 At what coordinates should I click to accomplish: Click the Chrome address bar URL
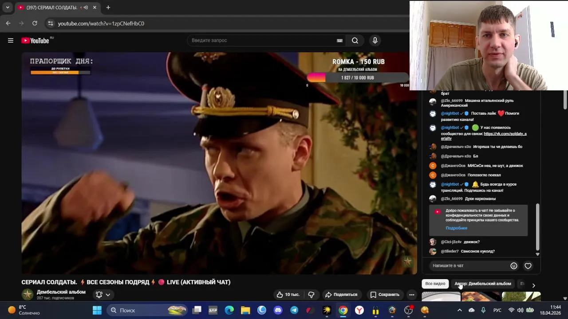[101, 23]
